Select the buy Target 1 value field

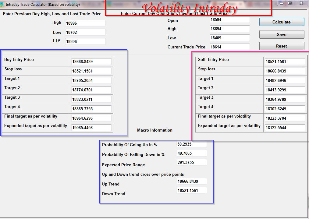pos(91,80)
